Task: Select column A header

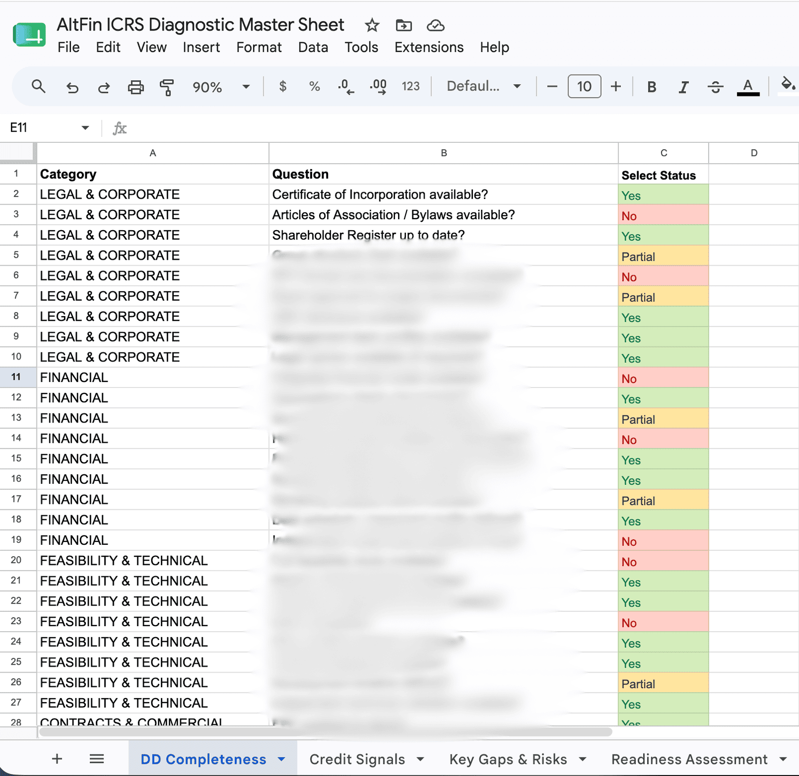Action: pos(153,153)
